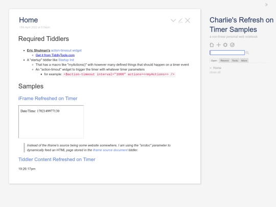Open the 'Startup Init' tiddler link

66,60
